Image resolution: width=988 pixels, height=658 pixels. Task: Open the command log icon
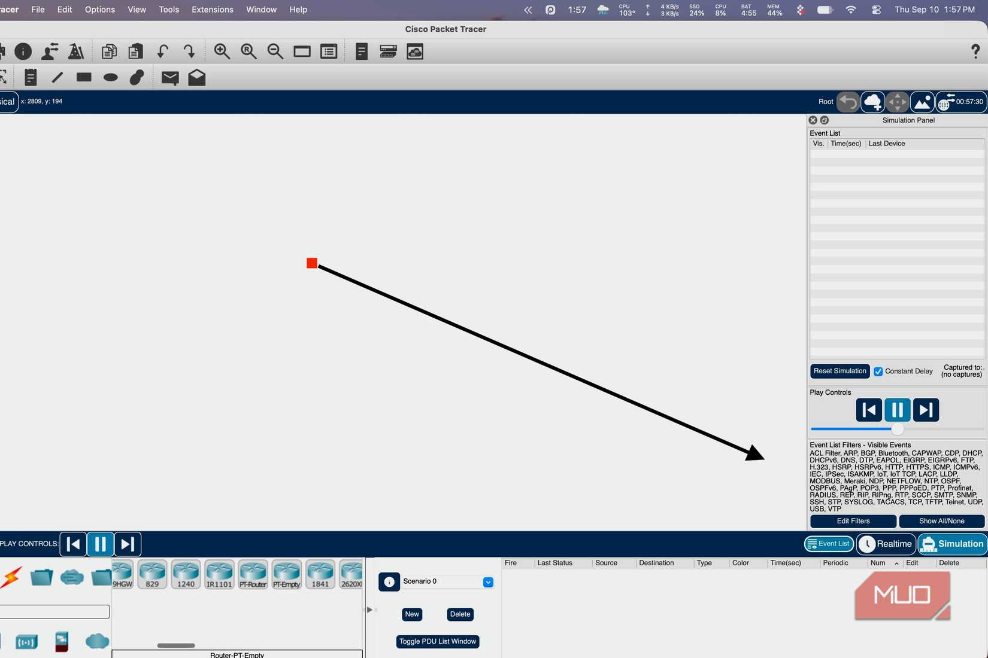click(362, 51)
